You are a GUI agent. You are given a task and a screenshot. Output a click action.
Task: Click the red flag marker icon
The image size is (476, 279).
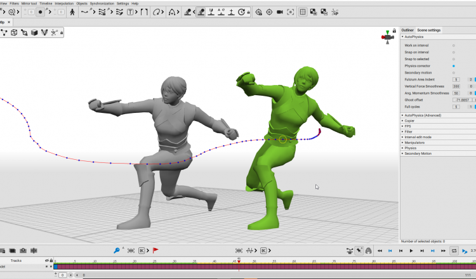(x=155, y=250)
